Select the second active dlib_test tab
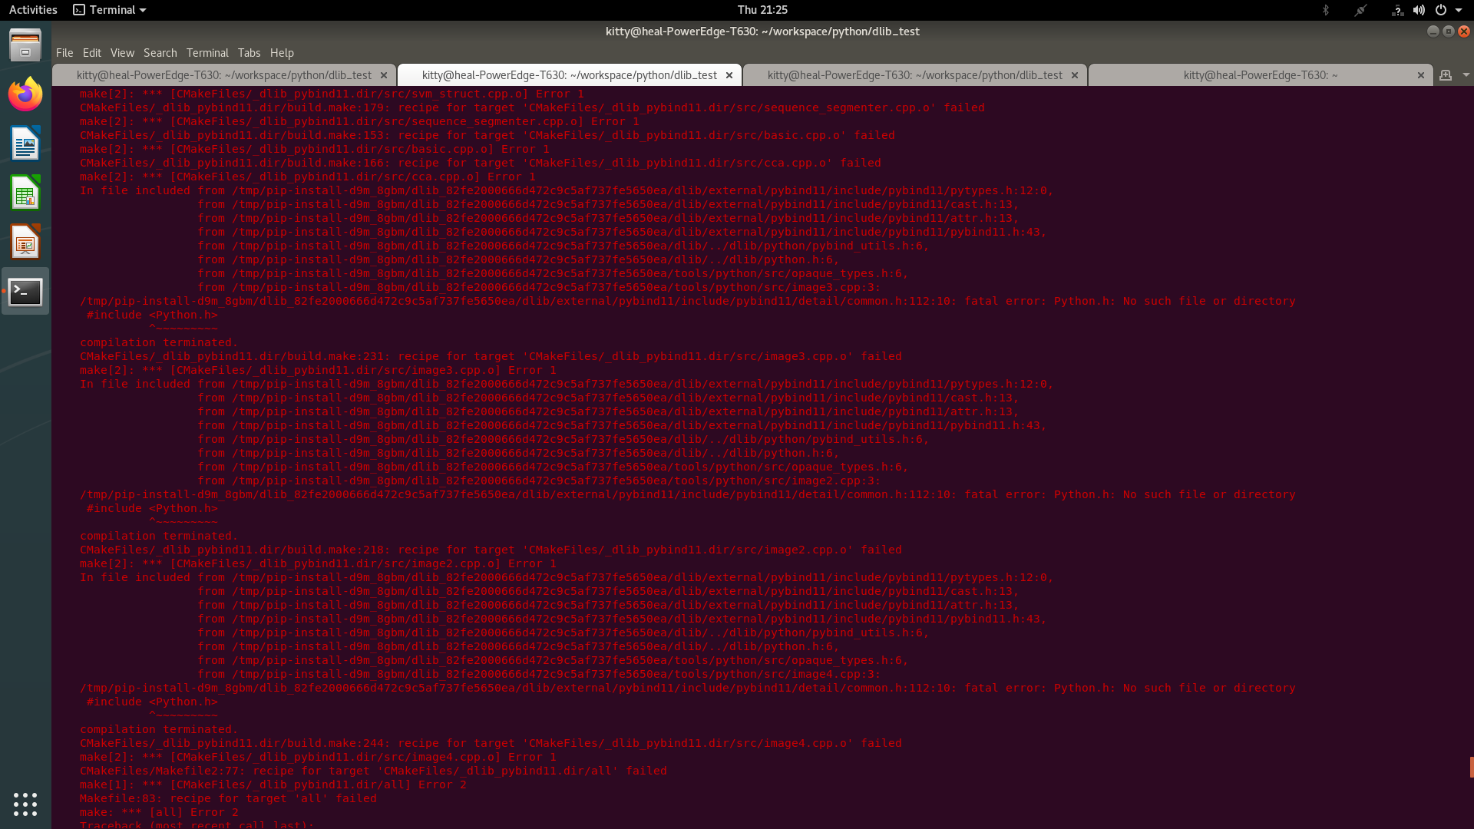Image resolution: width=1474 pixels, height=829 pixels. [x=570, y=75]
